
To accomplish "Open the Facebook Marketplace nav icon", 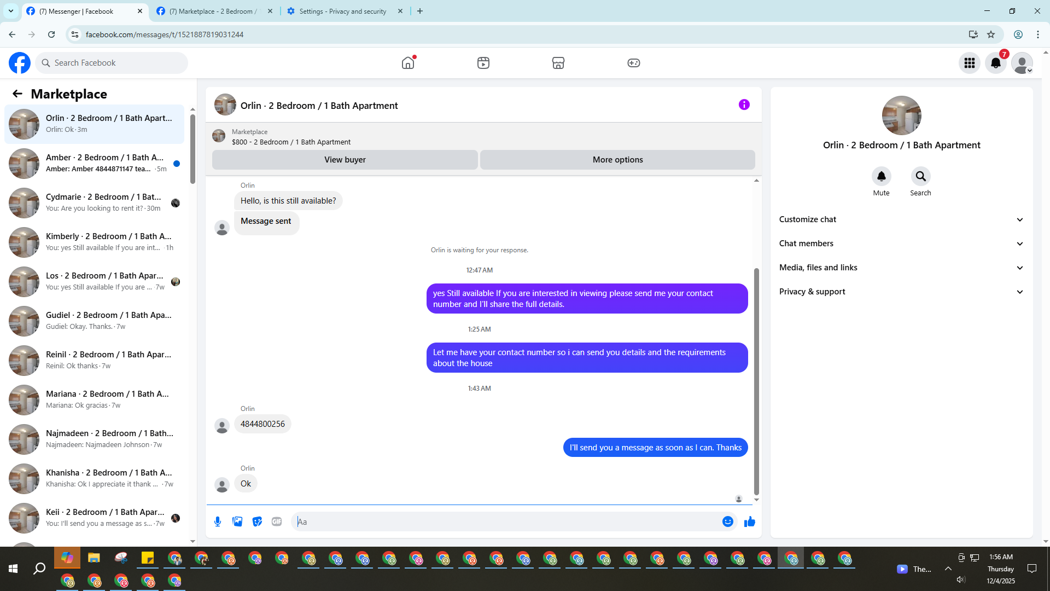I will click(558, 63).
